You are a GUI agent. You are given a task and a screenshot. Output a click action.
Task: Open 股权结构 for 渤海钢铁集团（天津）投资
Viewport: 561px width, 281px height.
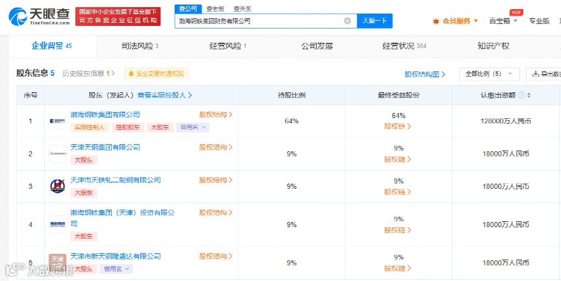[x=216, y=213]
